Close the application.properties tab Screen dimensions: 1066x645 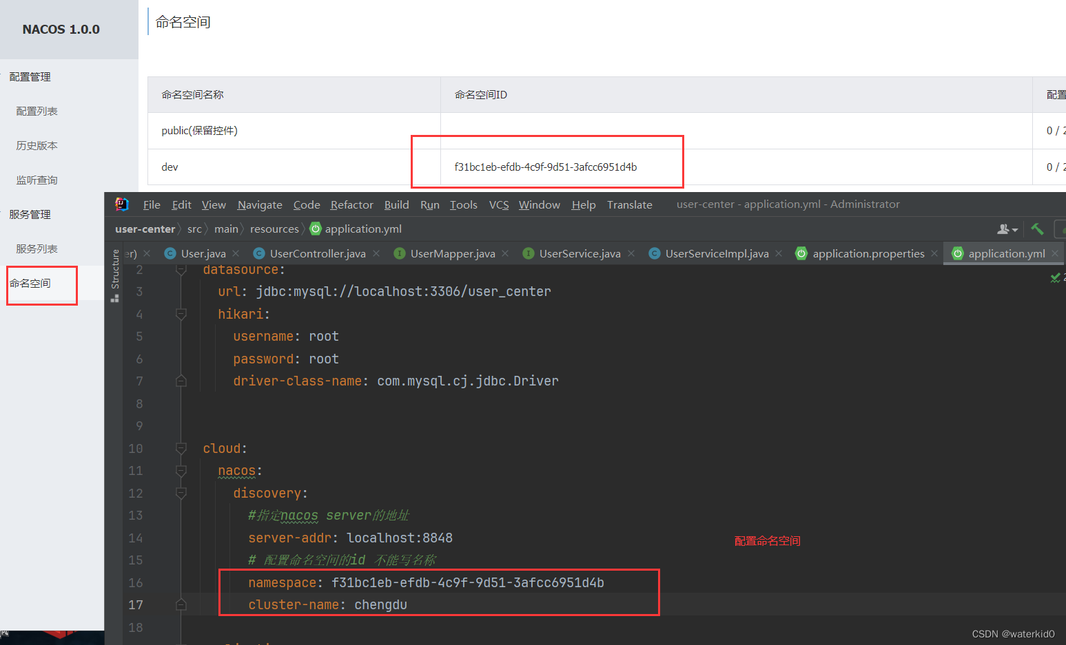click(x=934, y=253)
